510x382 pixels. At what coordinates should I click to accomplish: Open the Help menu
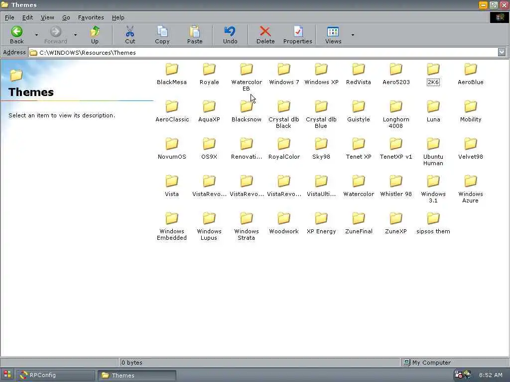pos(118,17)
